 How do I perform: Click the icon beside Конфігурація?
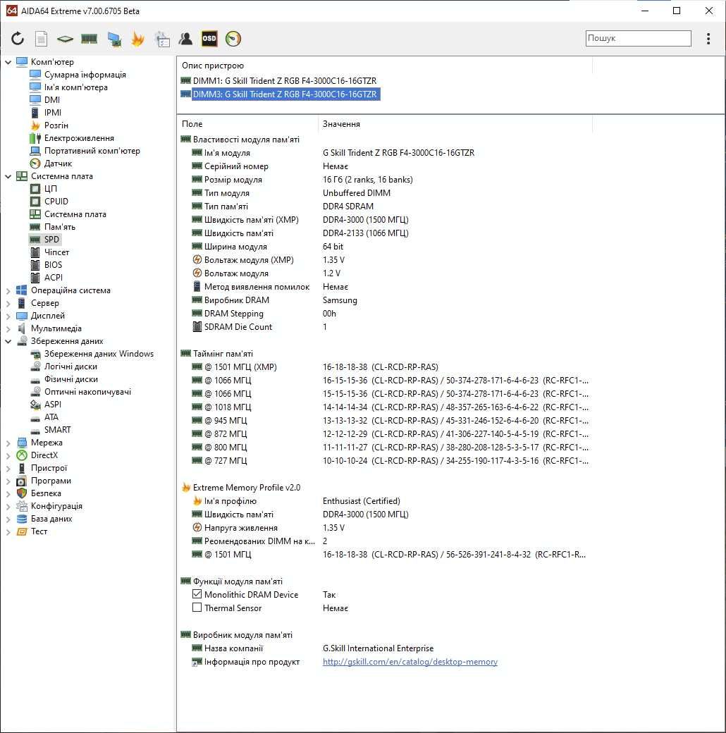click(x=22, y=506)
